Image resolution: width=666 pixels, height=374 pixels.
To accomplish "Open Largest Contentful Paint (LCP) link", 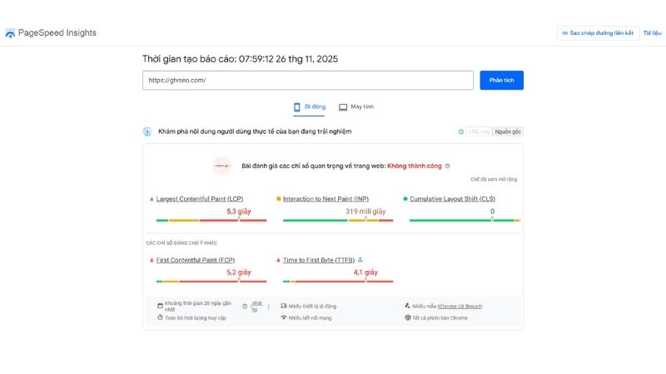I will click(200, 199).
